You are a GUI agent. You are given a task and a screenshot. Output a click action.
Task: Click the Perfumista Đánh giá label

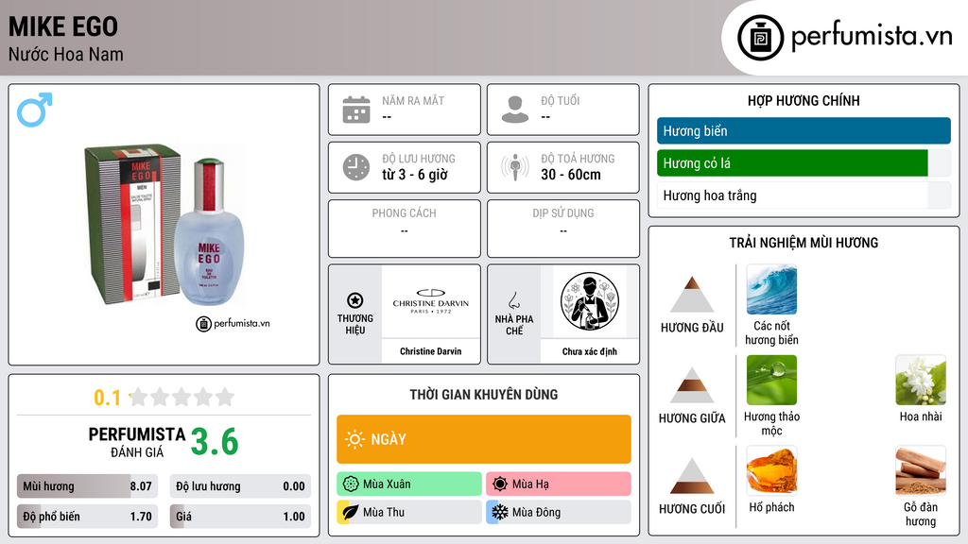click(137, 442)
